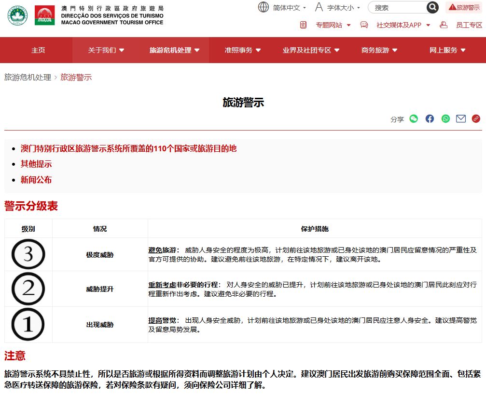Share the page on Facebook

(x=429, y=118)
